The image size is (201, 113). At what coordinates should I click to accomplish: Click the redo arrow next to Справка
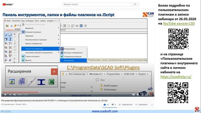click(59, 21)
